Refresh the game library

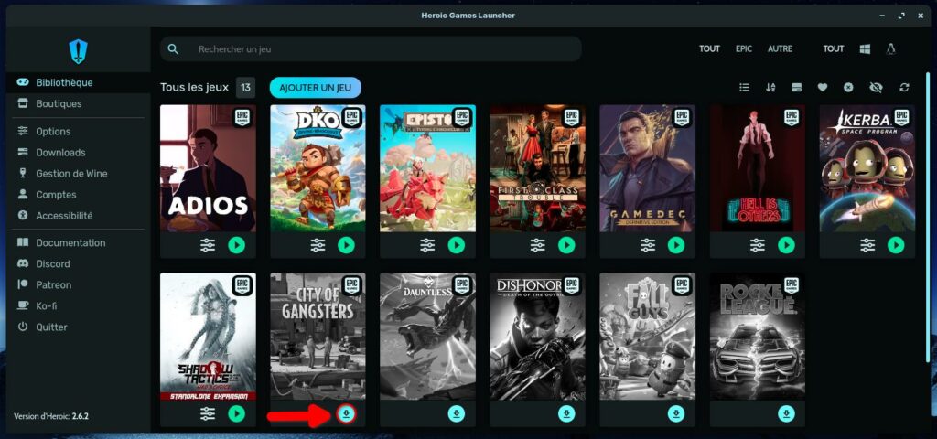tap(904, 87)
